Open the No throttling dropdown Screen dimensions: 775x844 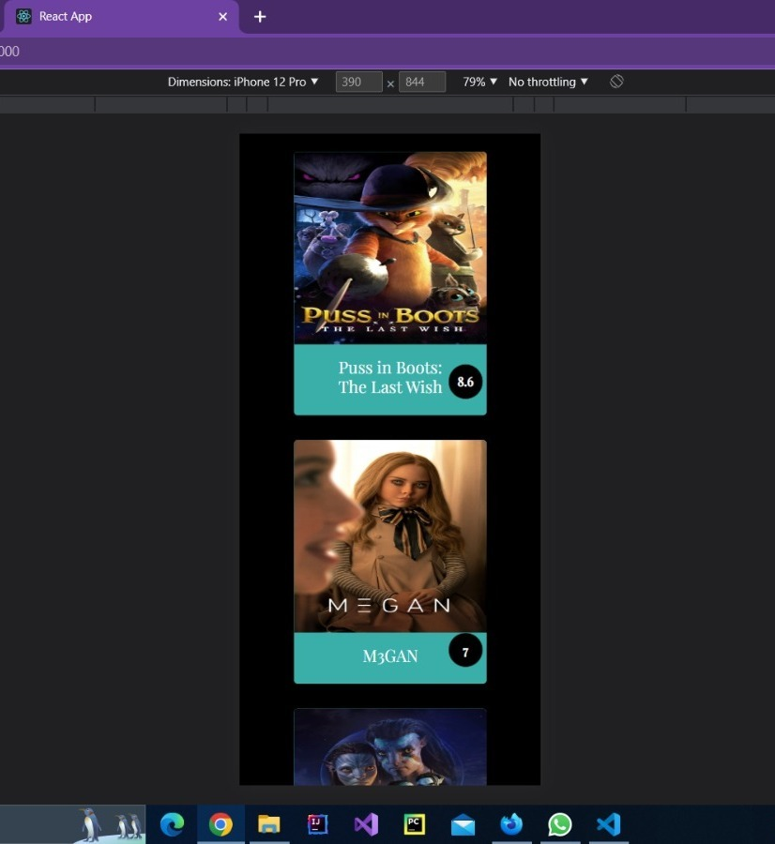coord(548,82)
